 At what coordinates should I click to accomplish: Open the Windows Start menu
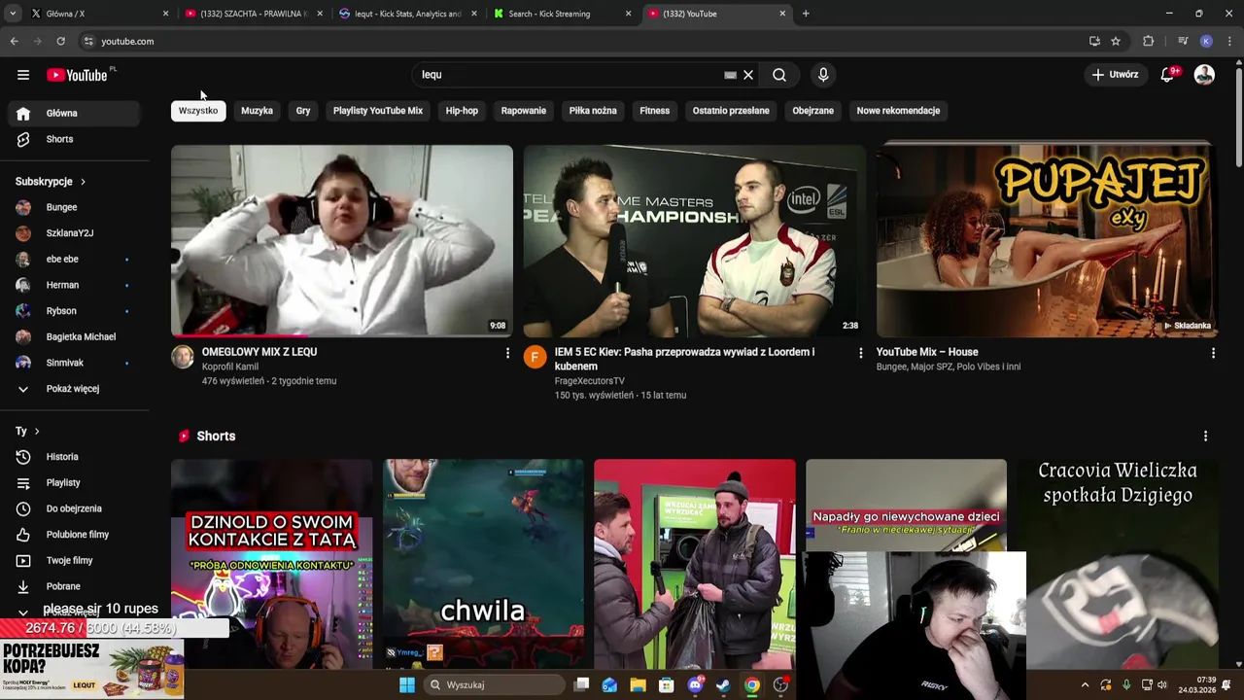[x=407, y=685]
